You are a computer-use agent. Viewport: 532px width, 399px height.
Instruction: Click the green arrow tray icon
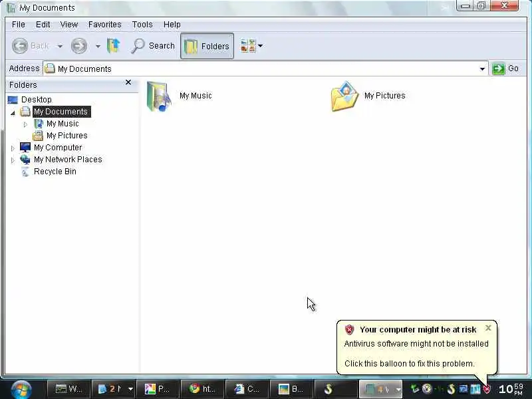click(415, 388)
